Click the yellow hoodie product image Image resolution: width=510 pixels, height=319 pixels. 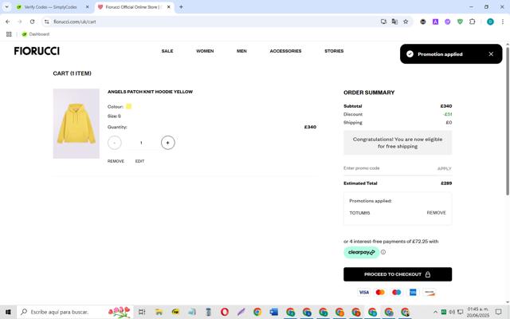tap(76, 124)
